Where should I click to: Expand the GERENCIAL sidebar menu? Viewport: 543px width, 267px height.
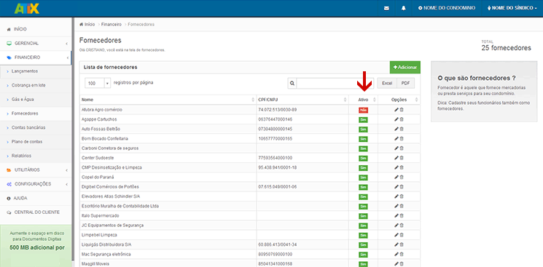click(36, 44)
